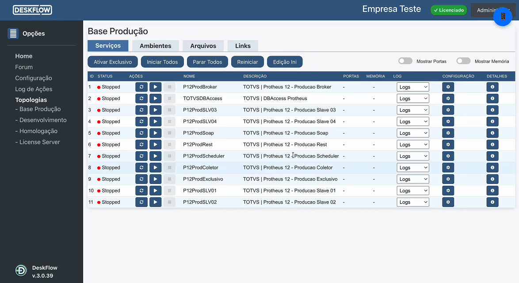The width and height of the screenshot is (519, 283).
Task: Open the Logs dropdown for P12ProdBroker
Action: click(412, 87)
